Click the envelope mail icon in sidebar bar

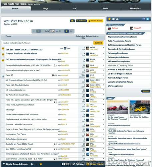pos(113,19)
